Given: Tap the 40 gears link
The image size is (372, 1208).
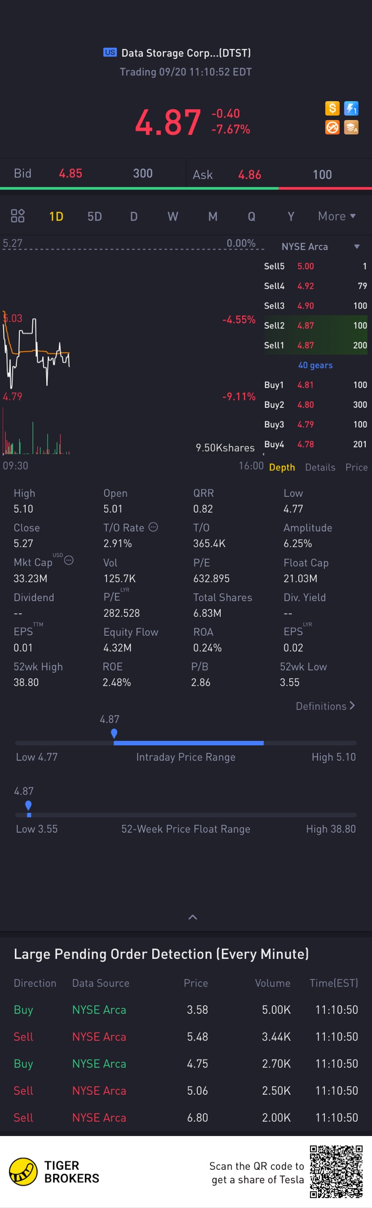Looking at the screenshot, I should pos(315,365).
